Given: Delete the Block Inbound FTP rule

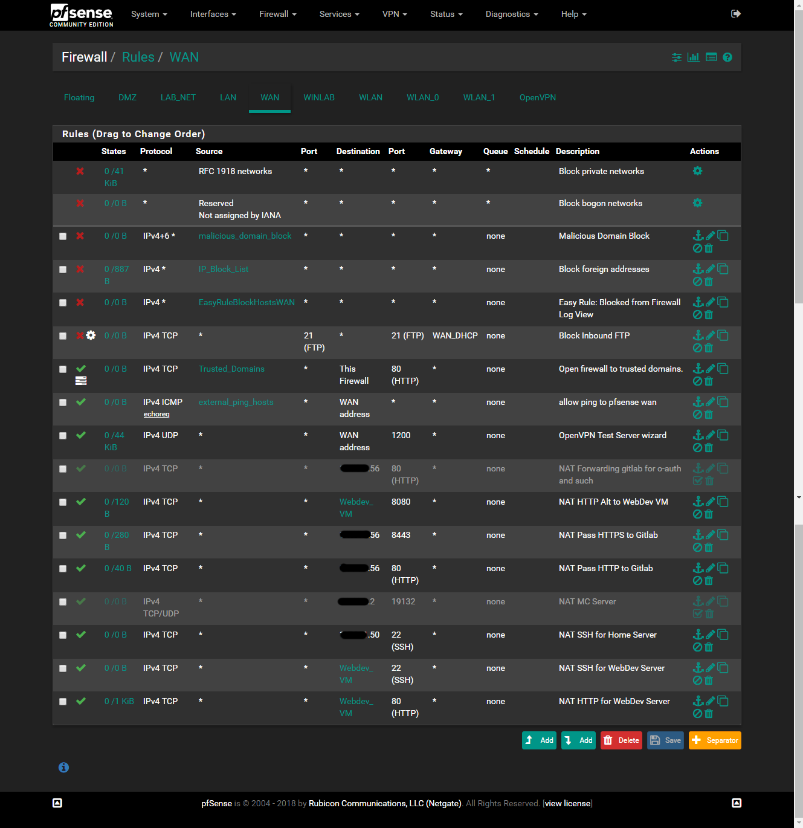Looking at the screenshot, I should click(x=709, y=348).
